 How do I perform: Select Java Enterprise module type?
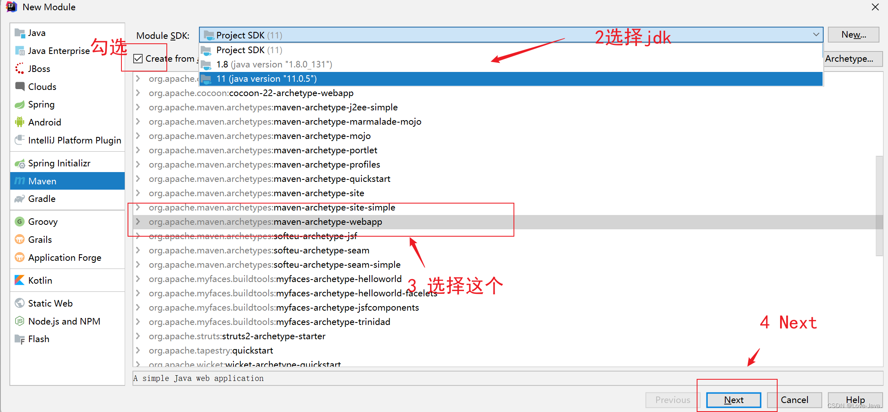[67, 51]
